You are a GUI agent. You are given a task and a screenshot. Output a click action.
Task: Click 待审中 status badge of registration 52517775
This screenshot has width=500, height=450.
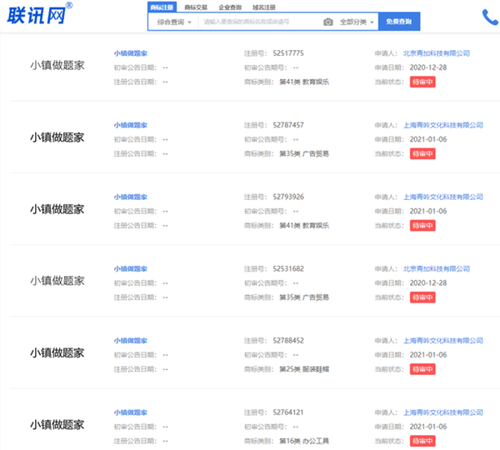click(x=422, y=82)
